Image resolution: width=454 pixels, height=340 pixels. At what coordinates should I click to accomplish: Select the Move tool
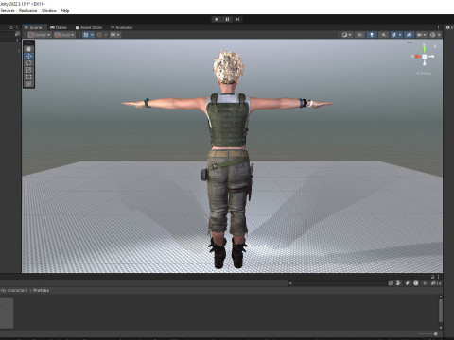(x=28, y=56)
